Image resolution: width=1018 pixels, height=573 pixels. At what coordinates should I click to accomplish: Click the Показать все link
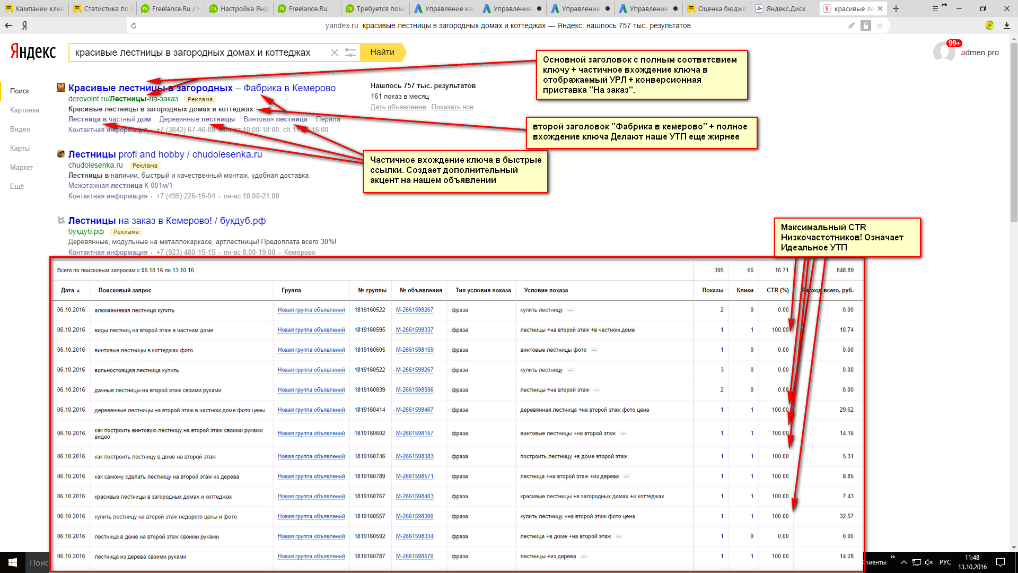coord(452,107)
